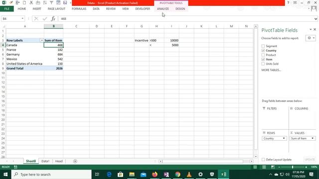This screenshot has width=319, height=179.
Task: Switch to the FORMULAS ribbon tab
Action: [79, 9]
